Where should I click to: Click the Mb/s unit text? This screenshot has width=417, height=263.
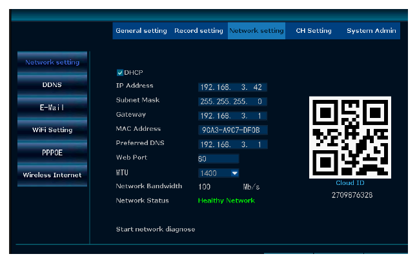pos(251,187)
